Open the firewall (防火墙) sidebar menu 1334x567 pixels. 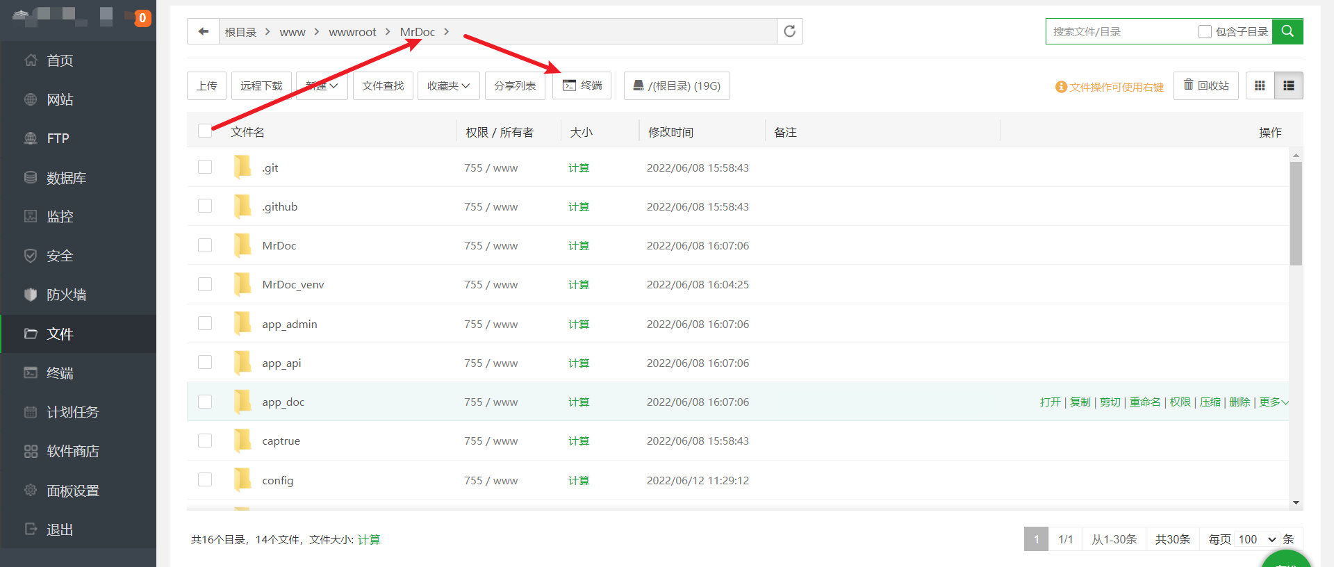point(66,295)
